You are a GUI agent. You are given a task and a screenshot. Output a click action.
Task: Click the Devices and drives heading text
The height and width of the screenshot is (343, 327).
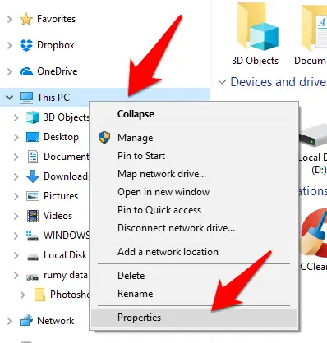click(279, 82)
